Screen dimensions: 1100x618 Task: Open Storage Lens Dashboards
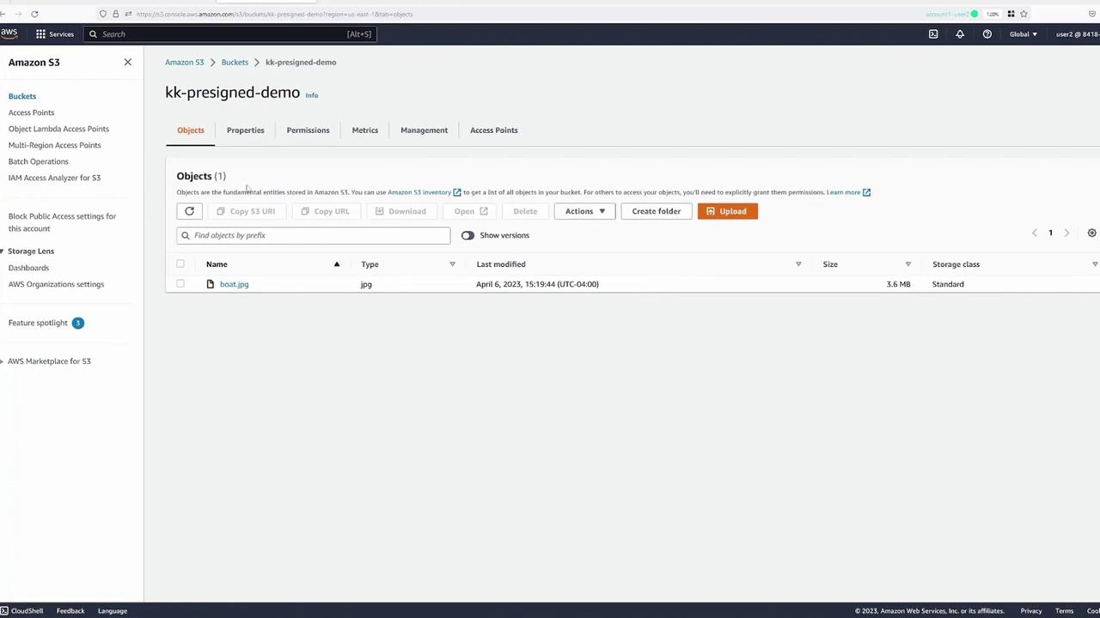tap(28, 268)
